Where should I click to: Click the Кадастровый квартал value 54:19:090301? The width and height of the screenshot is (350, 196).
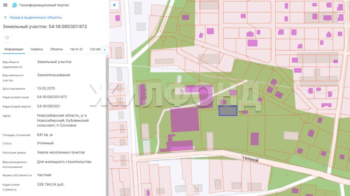click(x=48, y=106)
